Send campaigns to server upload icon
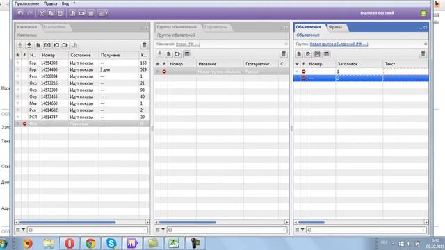 [20, 45]
